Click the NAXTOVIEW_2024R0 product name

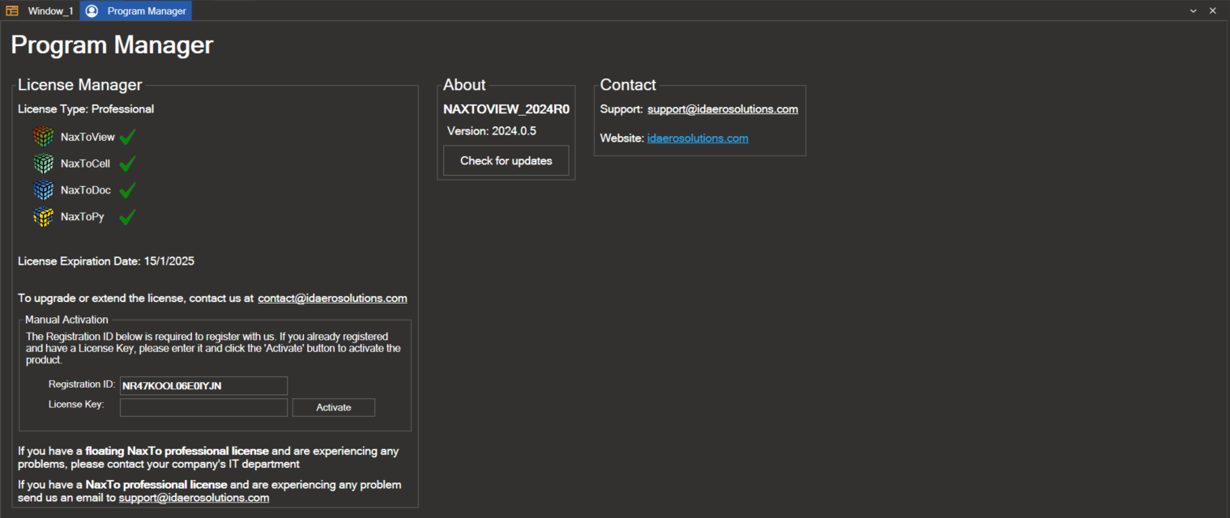[x=506, y=109]
